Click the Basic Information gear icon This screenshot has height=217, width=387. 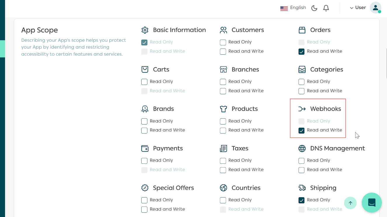tap(145, 30)
